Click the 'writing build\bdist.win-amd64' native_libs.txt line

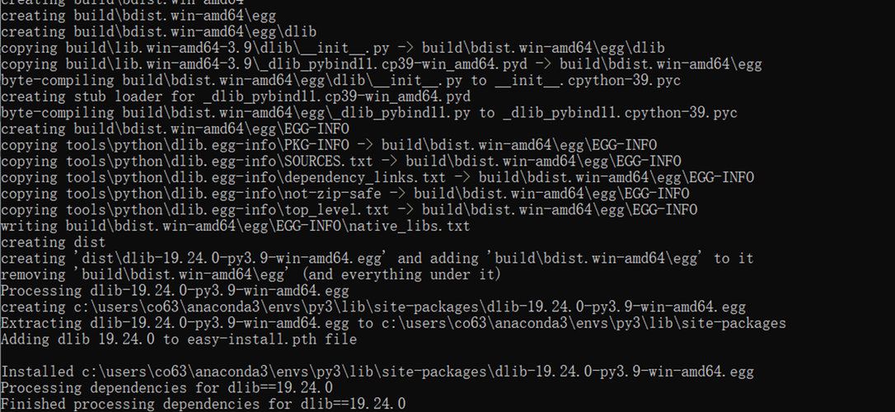point(235,226)
